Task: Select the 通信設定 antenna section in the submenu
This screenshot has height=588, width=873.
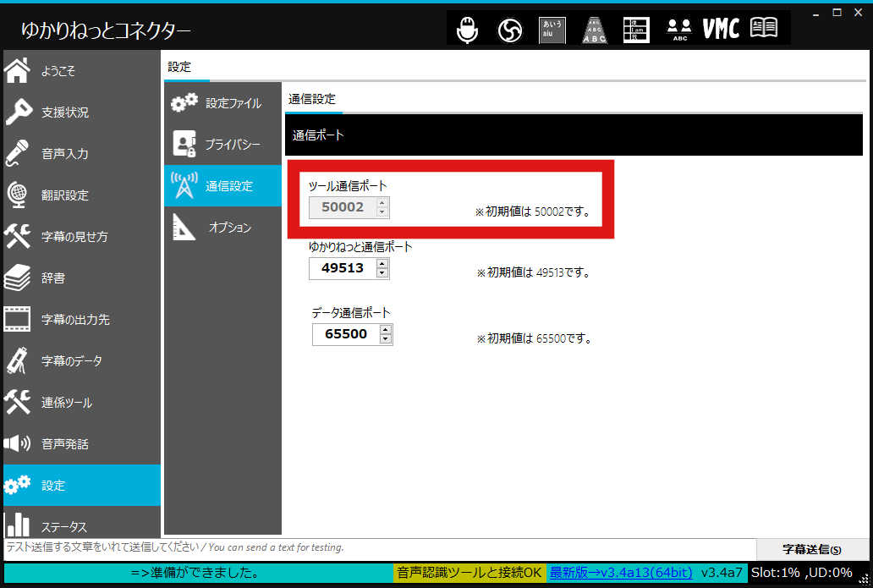Action: click(222, 185)
